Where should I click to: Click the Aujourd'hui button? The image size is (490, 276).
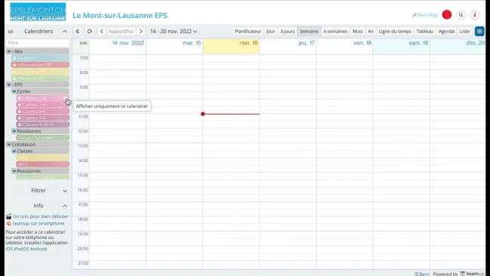point(121,31)
